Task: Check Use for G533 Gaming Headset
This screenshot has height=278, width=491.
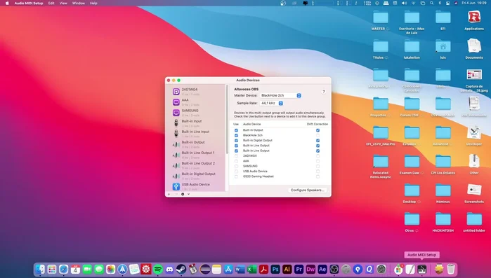Action: coord(237,176)
